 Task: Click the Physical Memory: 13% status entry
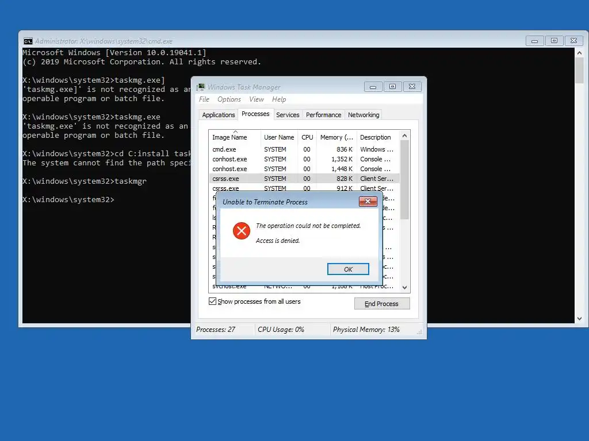tap(366, 329)
